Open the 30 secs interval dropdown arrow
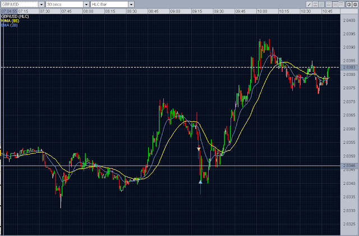The image size is (359, 236). pos(86,4)
